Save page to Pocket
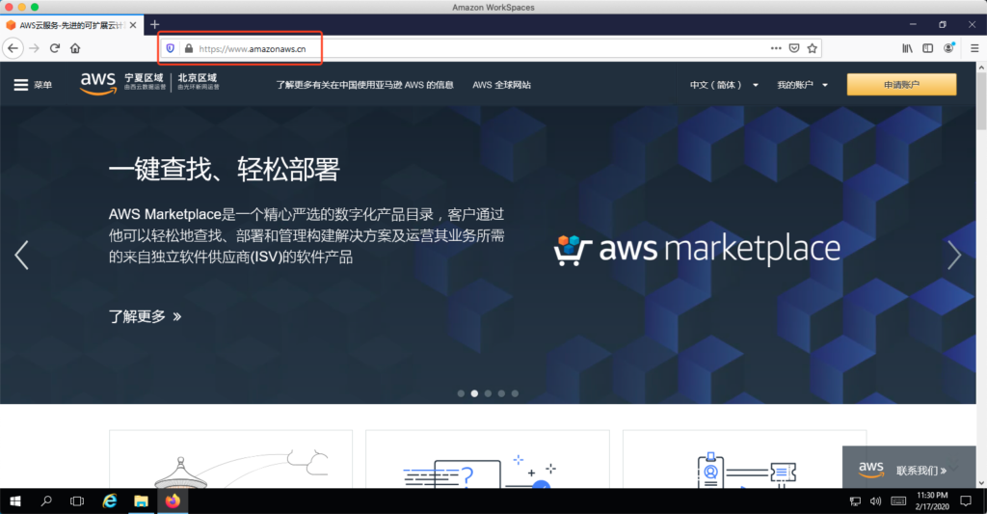The width and height of the screenshot is (987, 514). (794, 48)
